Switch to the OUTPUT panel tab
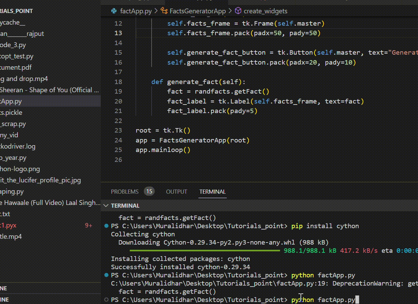Screen dimensions: 418x304 pos(177,192)
